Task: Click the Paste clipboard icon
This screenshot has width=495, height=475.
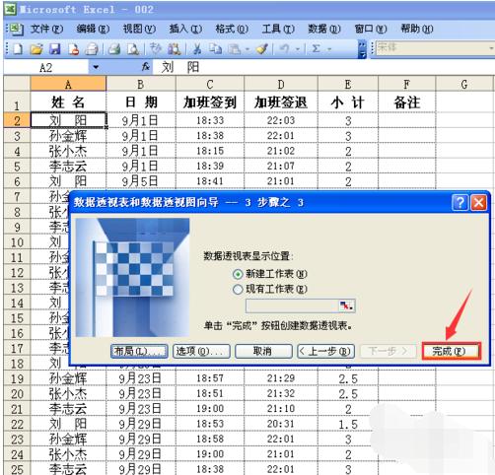Action: pos(235,49)
